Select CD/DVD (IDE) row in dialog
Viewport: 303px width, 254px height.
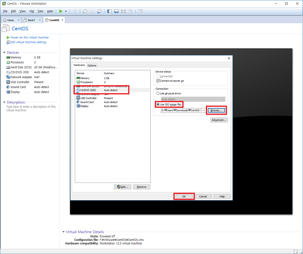click(112, 90)
